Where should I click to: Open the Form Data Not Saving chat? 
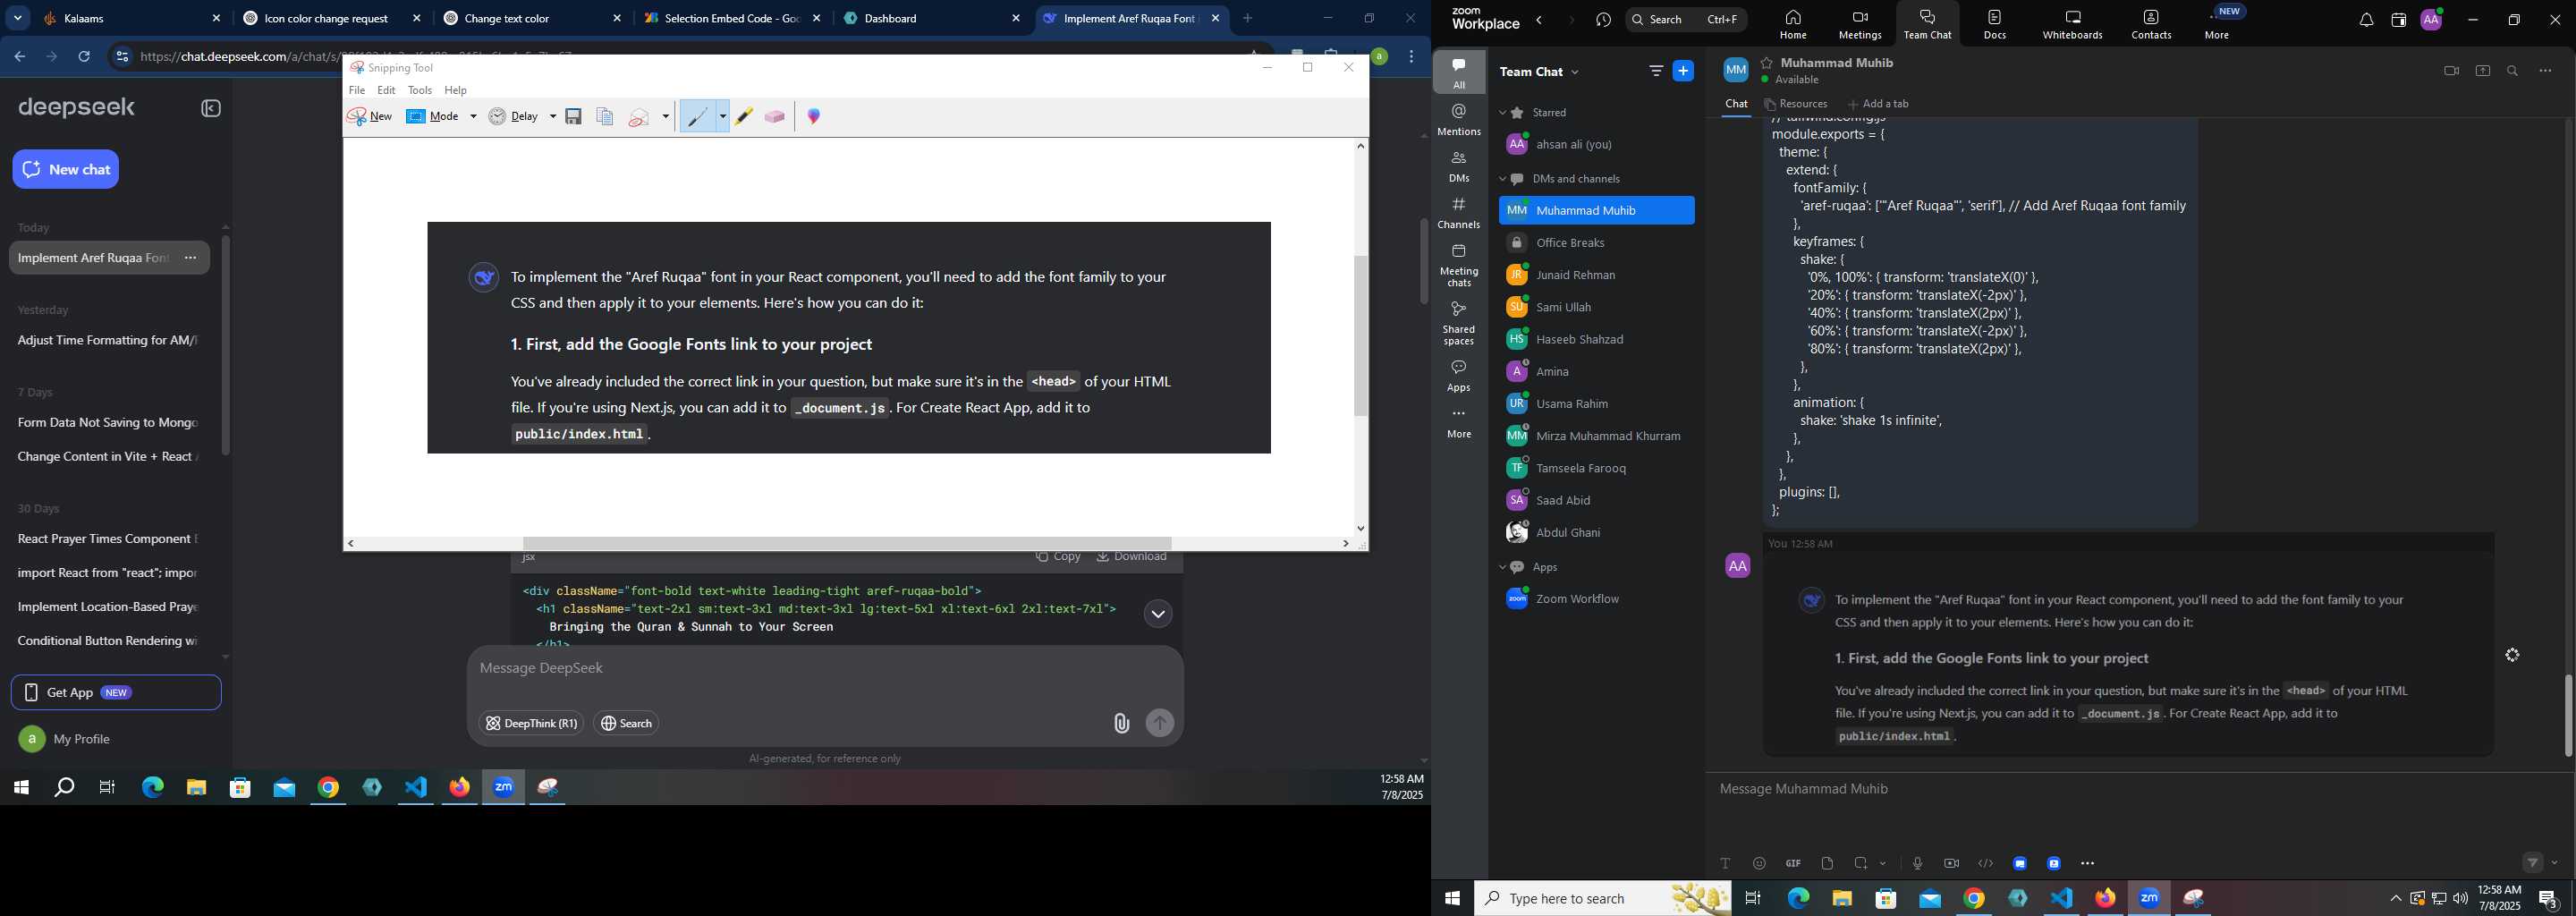[108, 423]
